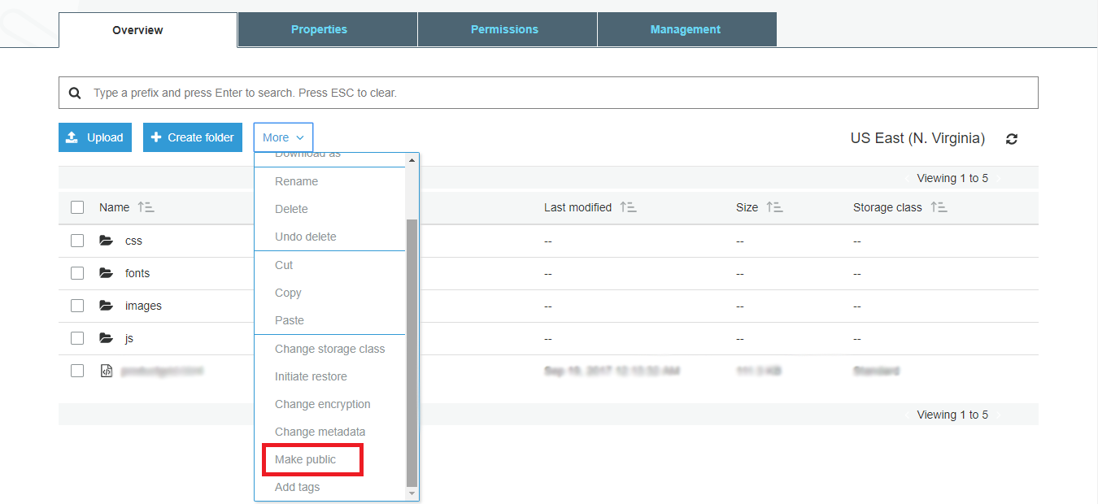Click the Create folder button
Image resolution: width=1098 pixels, height=504 pixels.
point(193,137)
